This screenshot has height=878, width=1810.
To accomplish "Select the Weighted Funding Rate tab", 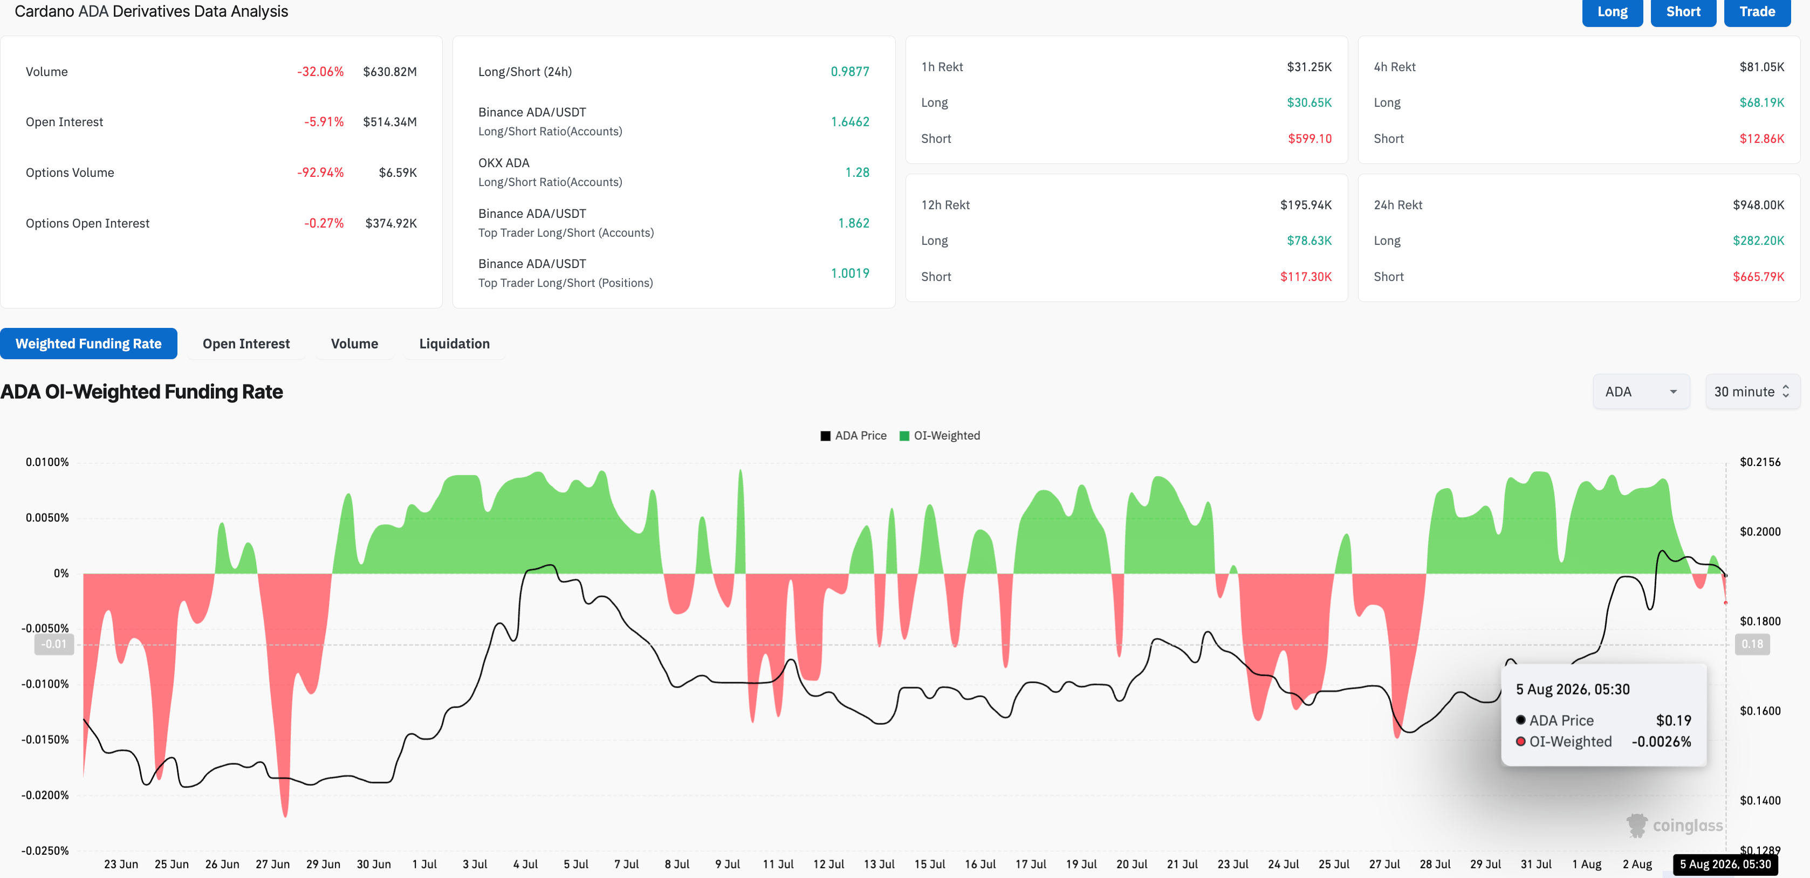I will pyautogui.click(x=88, y=344).
